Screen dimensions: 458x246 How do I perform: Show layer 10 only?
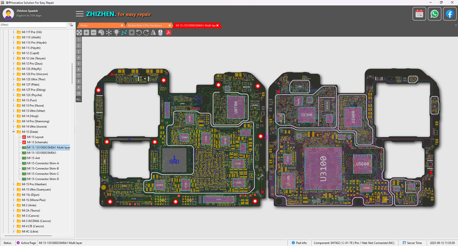[x=79, y=93]
